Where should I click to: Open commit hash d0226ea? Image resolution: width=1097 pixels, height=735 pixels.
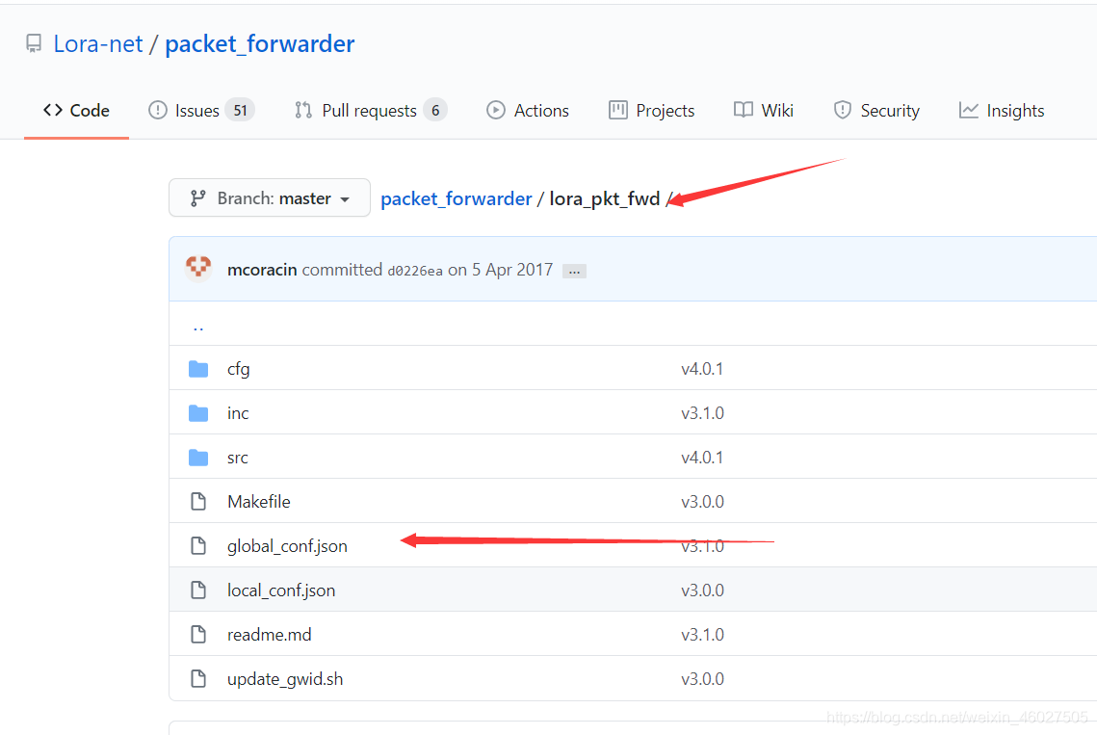pos(415,271)
